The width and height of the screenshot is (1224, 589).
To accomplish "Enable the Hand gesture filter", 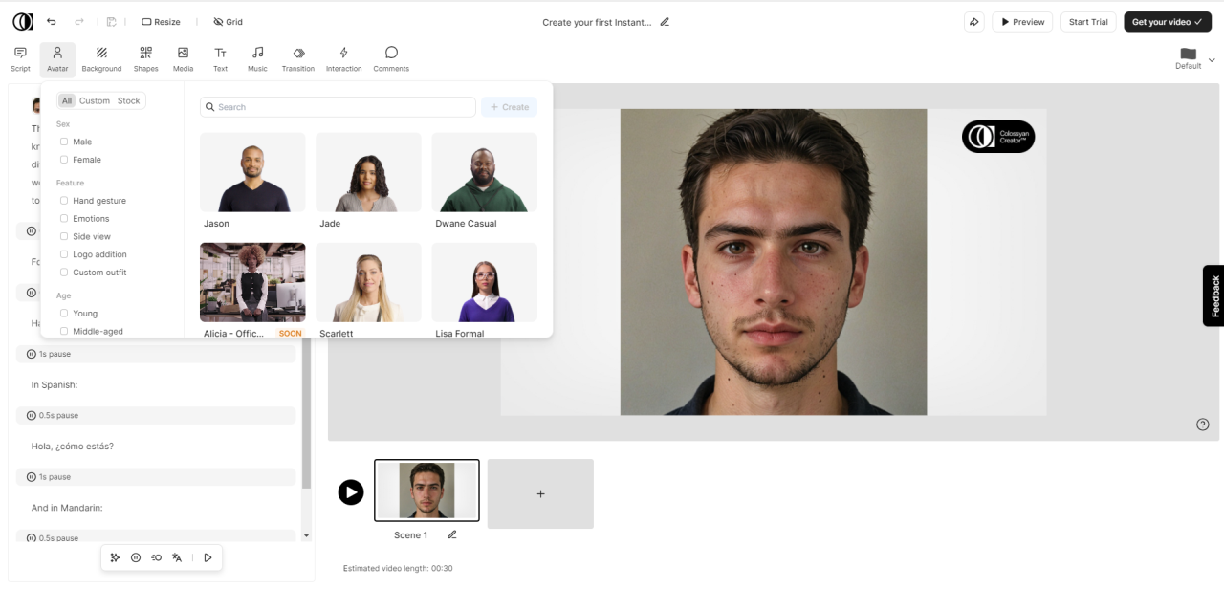I will (x=64, y=201).
